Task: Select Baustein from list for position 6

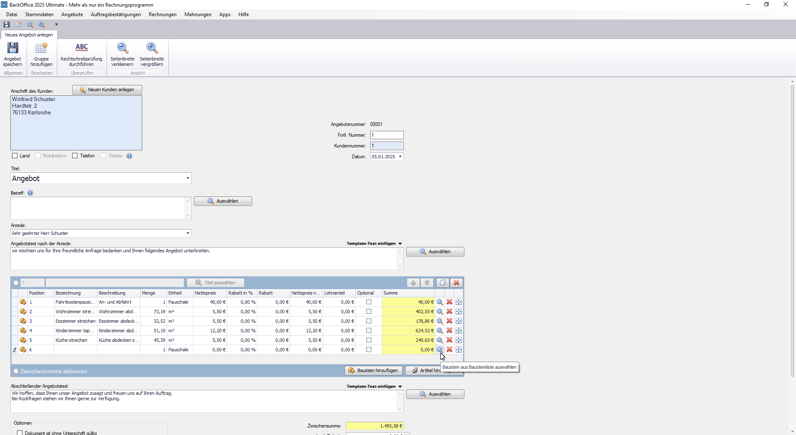Action: point(440,350)
